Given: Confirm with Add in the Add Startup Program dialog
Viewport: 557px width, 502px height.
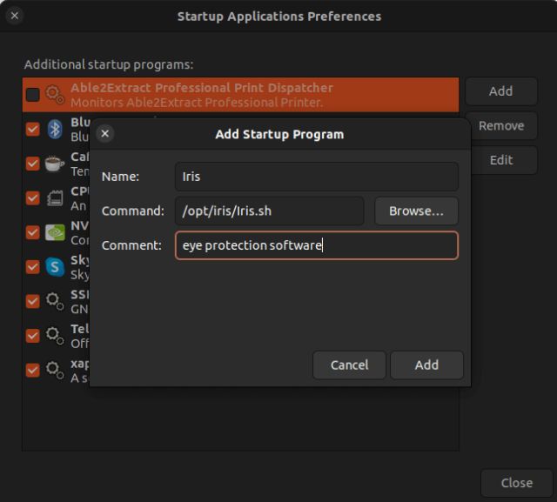Looking at the screenshot, I should pos(426,365).
